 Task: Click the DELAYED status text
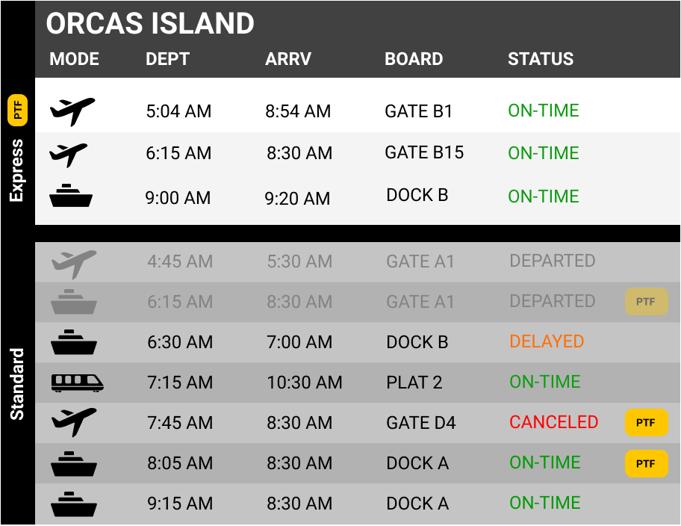coord(547,341)
